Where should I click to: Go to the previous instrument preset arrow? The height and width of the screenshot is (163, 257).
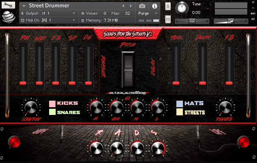pyautogui.click(x=123, y=6)
